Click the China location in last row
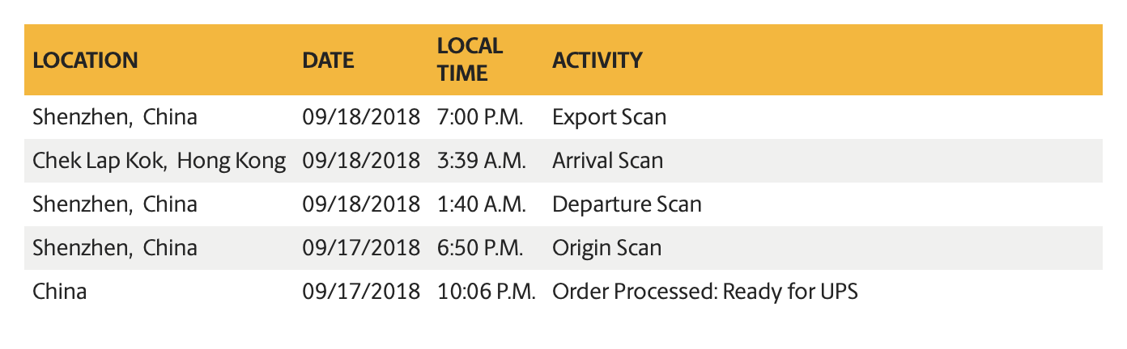 59,291
